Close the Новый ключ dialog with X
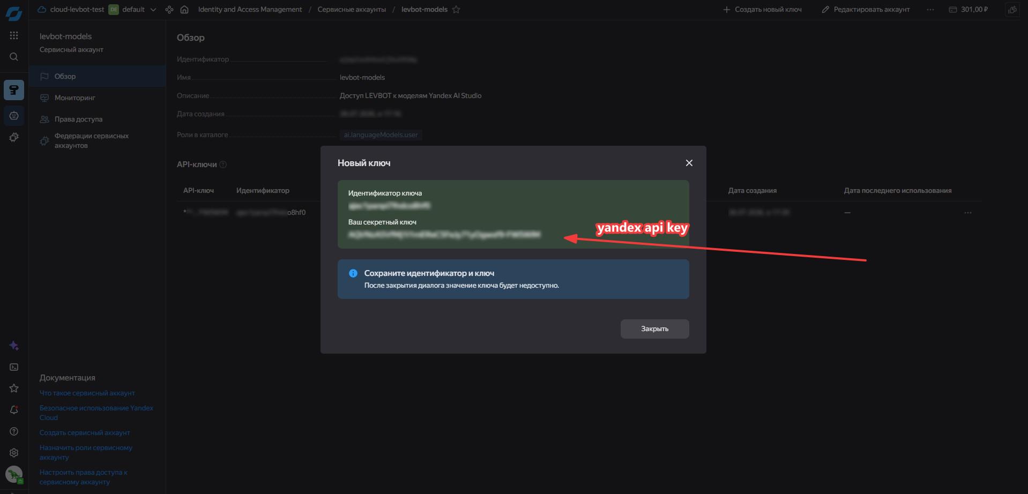The height and width of the screenshot is (494, 1028). pos(689,163)
